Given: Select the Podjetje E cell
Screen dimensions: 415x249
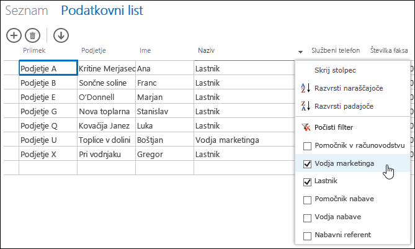Looking at the screenshot, I should (x=48, y=96).
